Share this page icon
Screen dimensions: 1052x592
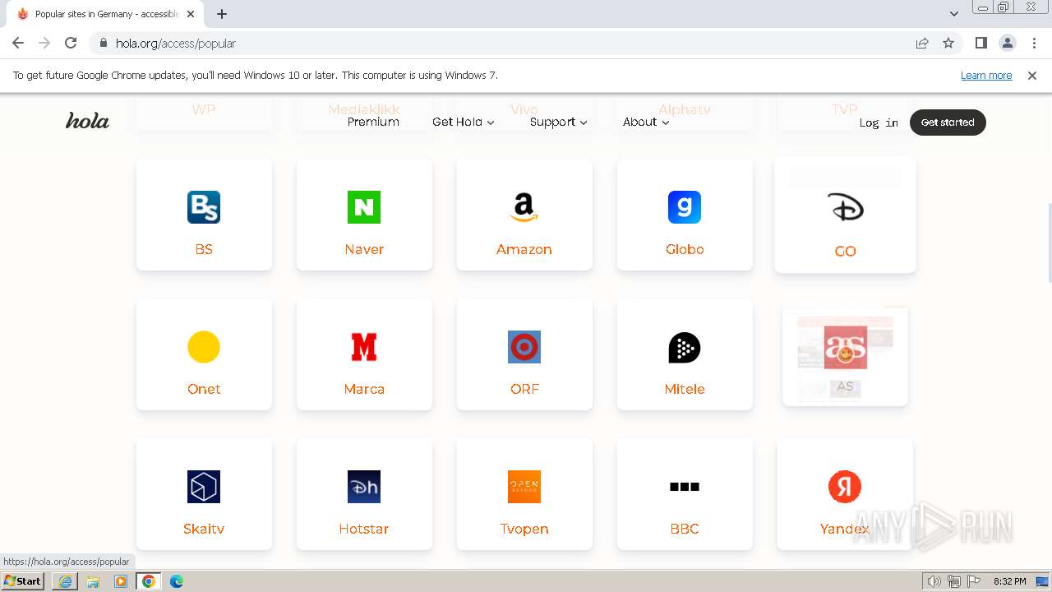(x=922, y=43)
